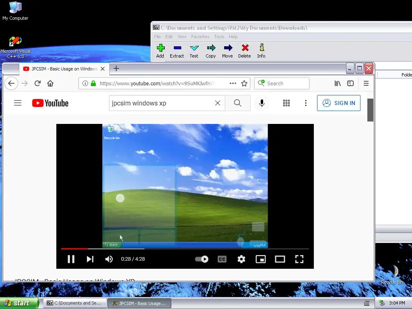412x309 pixels.
Task: Open the Edit menu in 7-Zip
Action: click(x=169, y=37)
